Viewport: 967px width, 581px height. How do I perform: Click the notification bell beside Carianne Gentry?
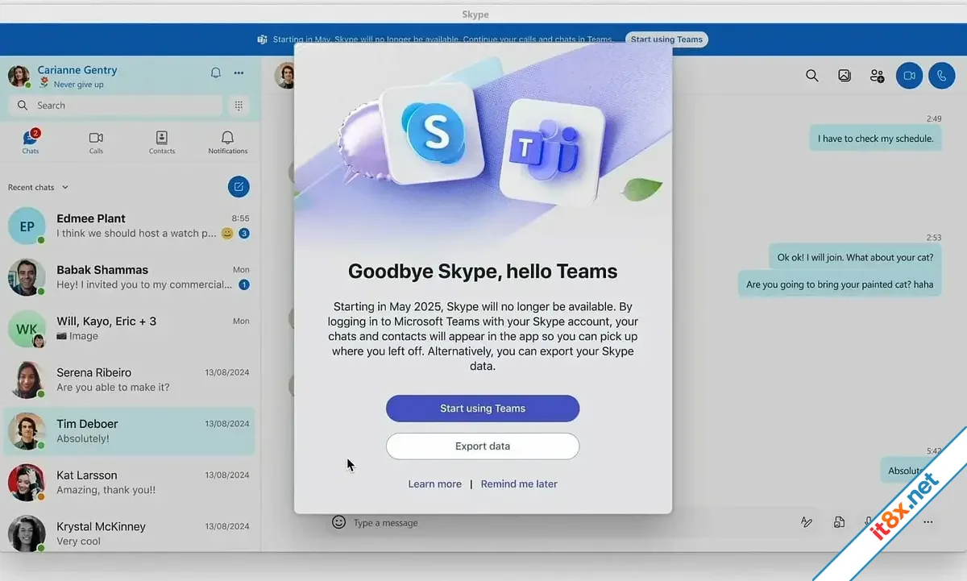point(215,73)
